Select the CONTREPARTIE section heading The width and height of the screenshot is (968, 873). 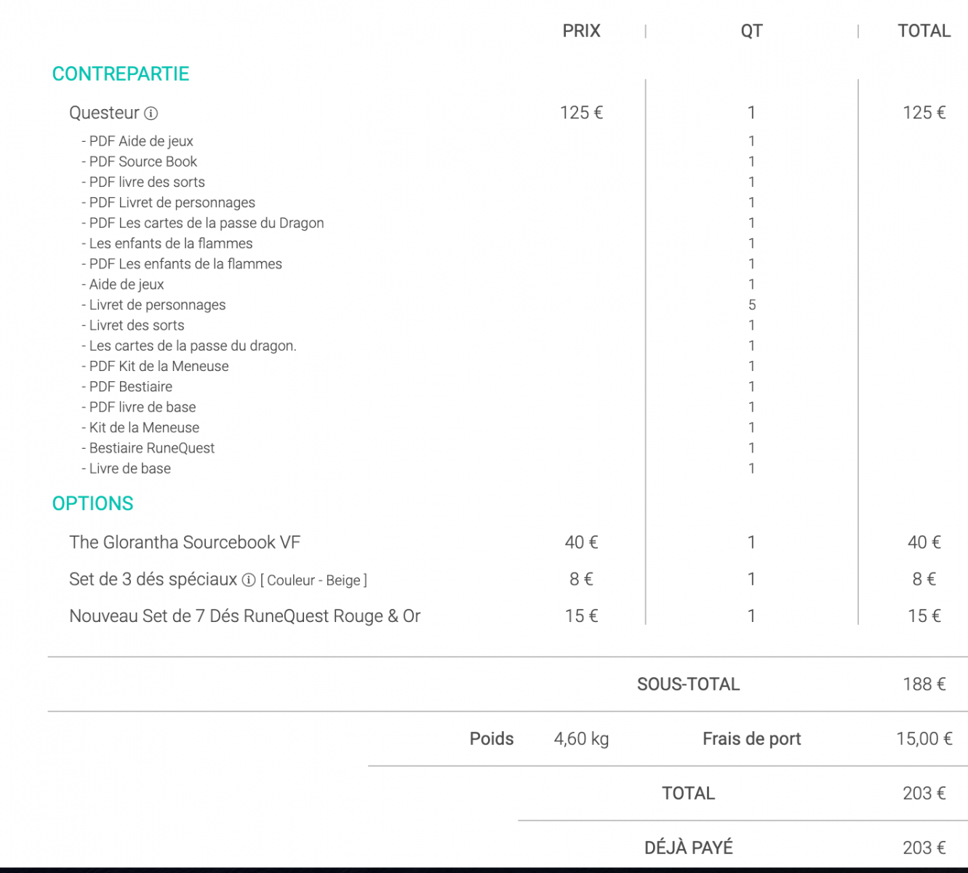(x=121, y=74)
